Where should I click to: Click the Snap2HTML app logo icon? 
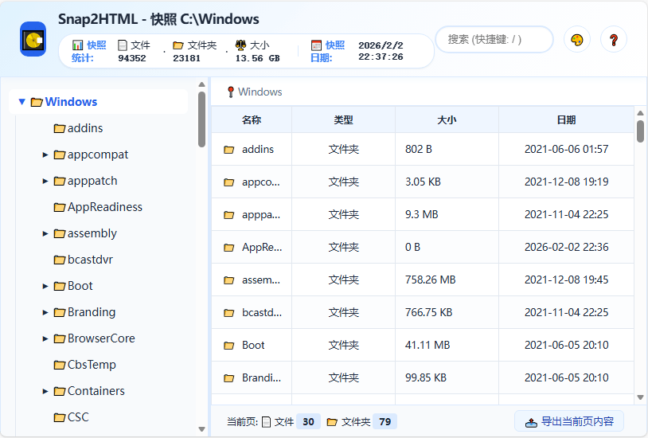33,39
